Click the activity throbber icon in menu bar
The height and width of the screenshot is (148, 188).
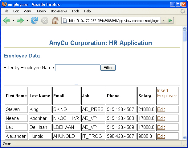click(183, 11)
